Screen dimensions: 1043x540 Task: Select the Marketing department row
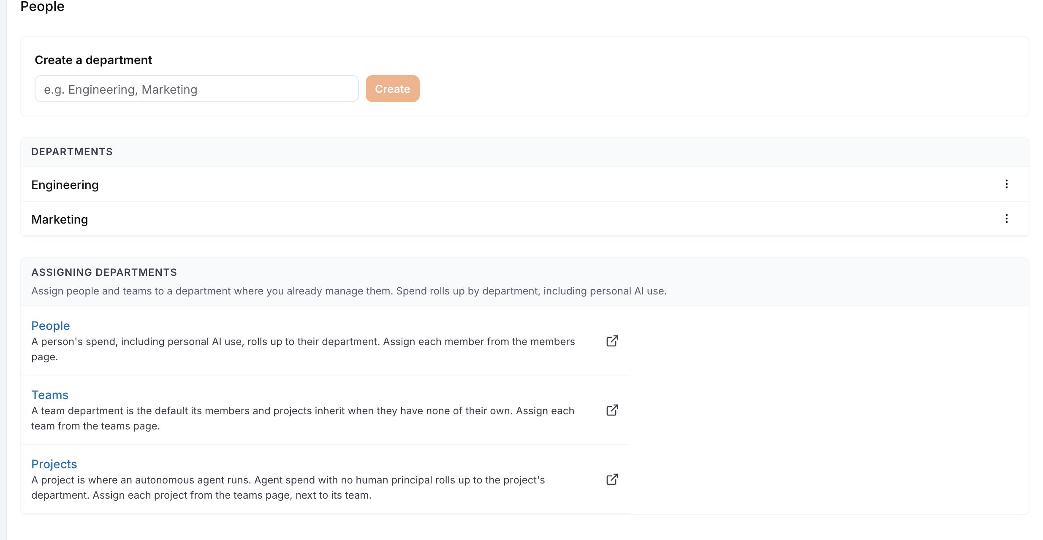point(524,219)
